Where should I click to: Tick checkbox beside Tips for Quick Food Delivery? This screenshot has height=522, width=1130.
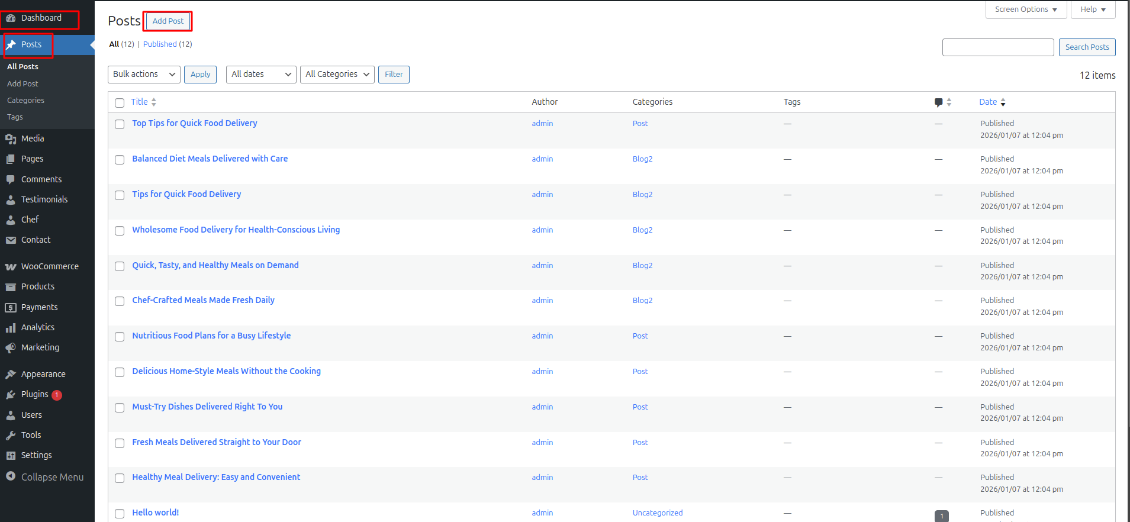[120, 195]
